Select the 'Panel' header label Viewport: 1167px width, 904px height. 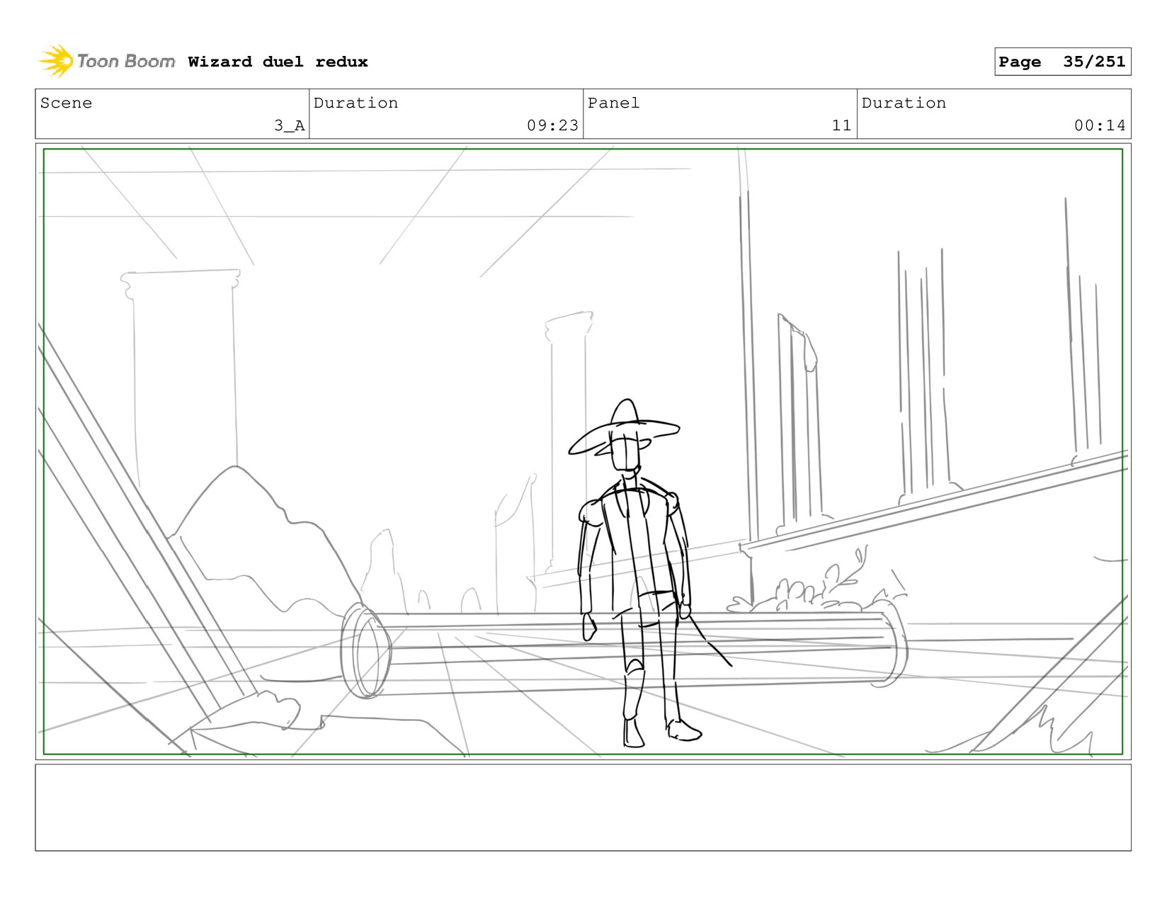click(x=613, y=103)
